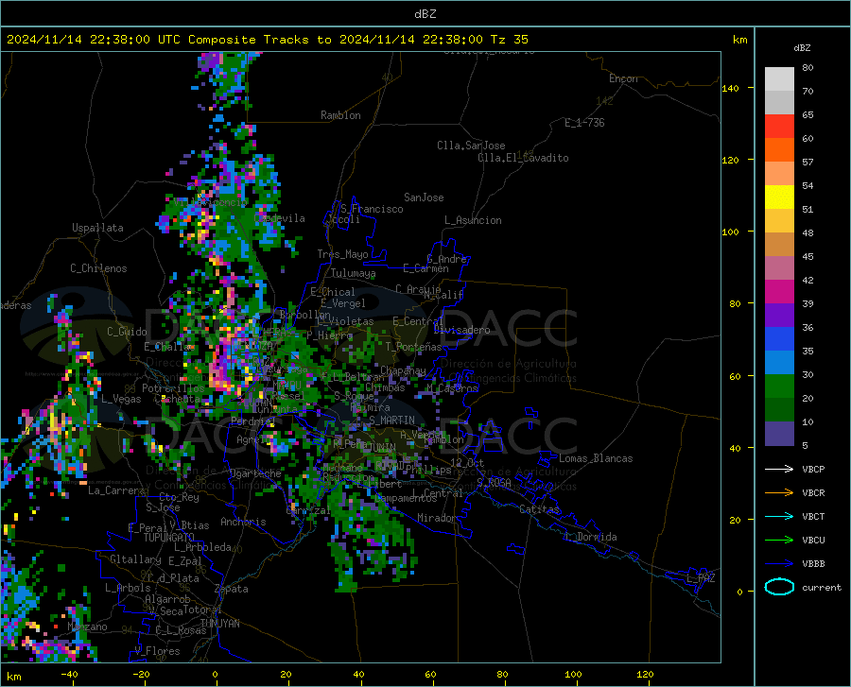This screenshot has width=851, height=687.
Task: Click the Encon location label
Action: coord(623,78)
